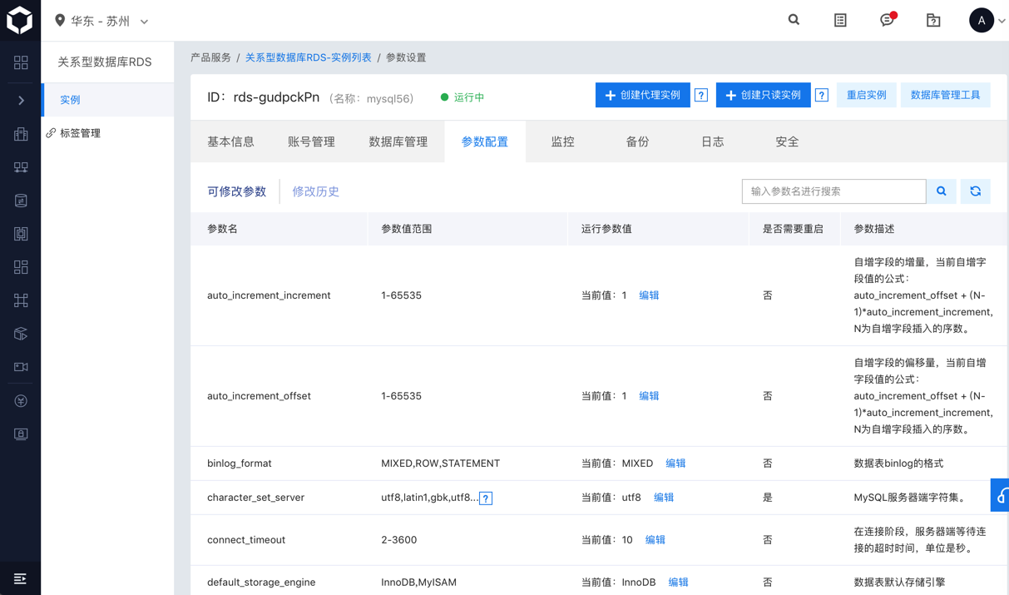1009x595 pixels.
Task: Switch to the 修改历史 tab
Action: point(315,191)
